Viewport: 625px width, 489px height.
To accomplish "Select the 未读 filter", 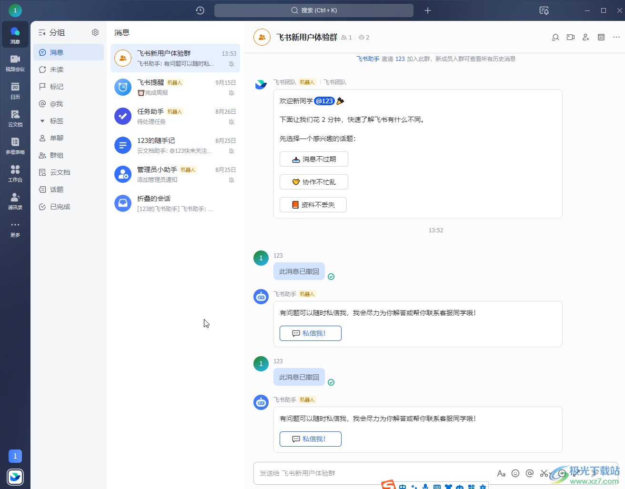I will [69, 70].
